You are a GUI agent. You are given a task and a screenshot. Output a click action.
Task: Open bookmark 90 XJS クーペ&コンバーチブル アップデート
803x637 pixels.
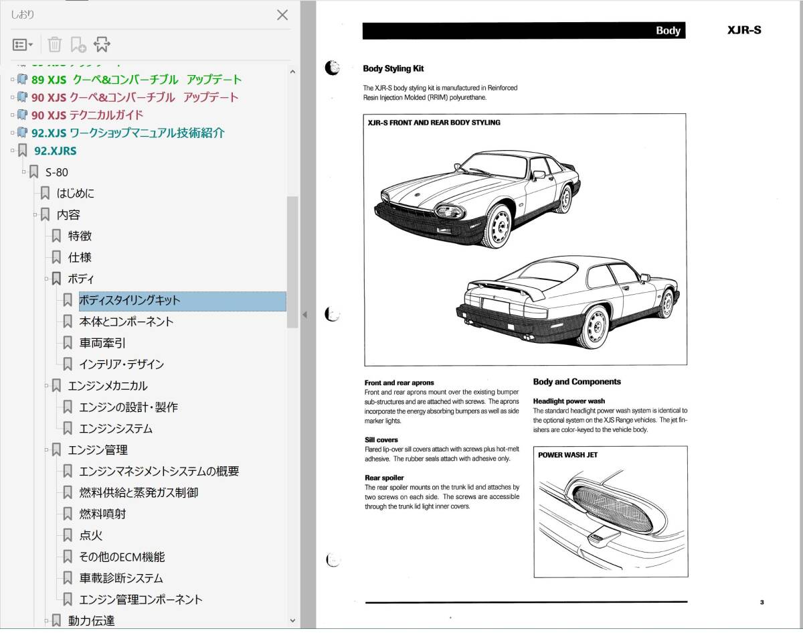135,97
